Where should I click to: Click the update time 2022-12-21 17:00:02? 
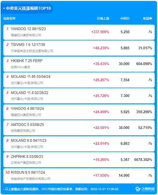[x=104, y=189]
